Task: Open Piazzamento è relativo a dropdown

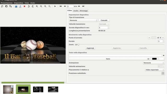Action: tap(155, 70)
